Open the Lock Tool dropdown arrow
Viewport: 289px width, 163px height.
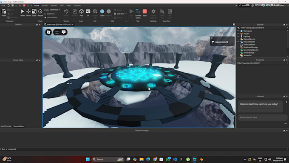pos(126,14)
